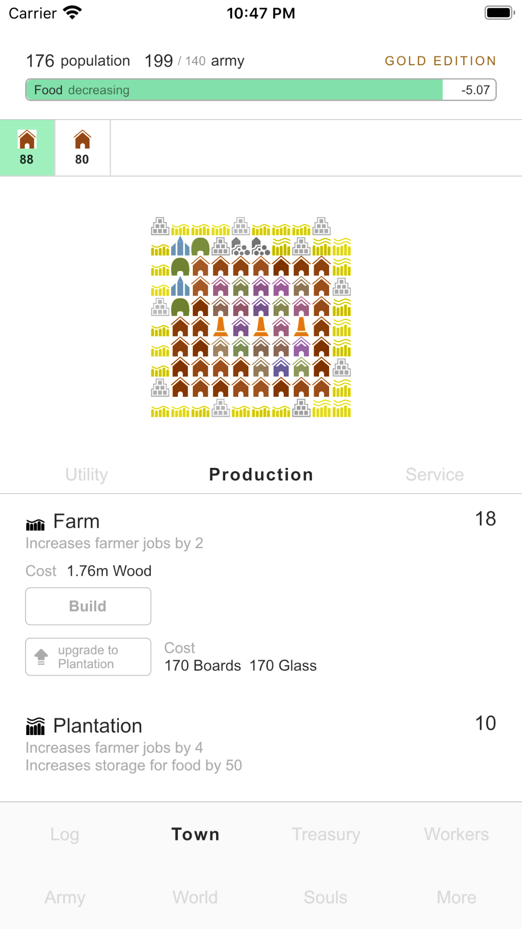Select the Production tab
Viewport: 522px width, 929px height.
(261, 475)
